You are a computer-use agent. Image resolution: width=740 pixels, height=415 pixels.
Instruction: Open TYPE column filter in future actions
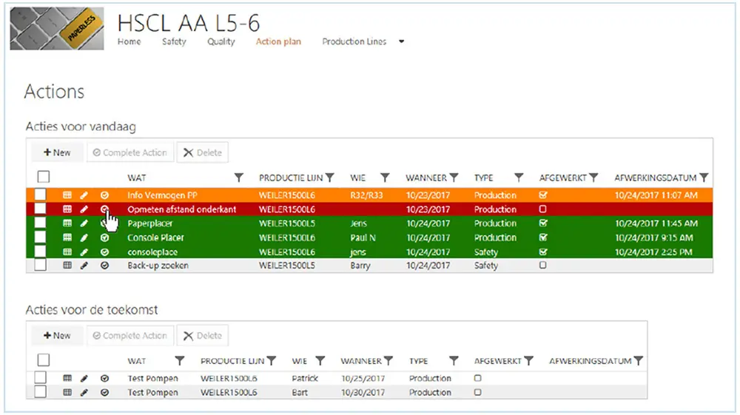tap(454, 361)
